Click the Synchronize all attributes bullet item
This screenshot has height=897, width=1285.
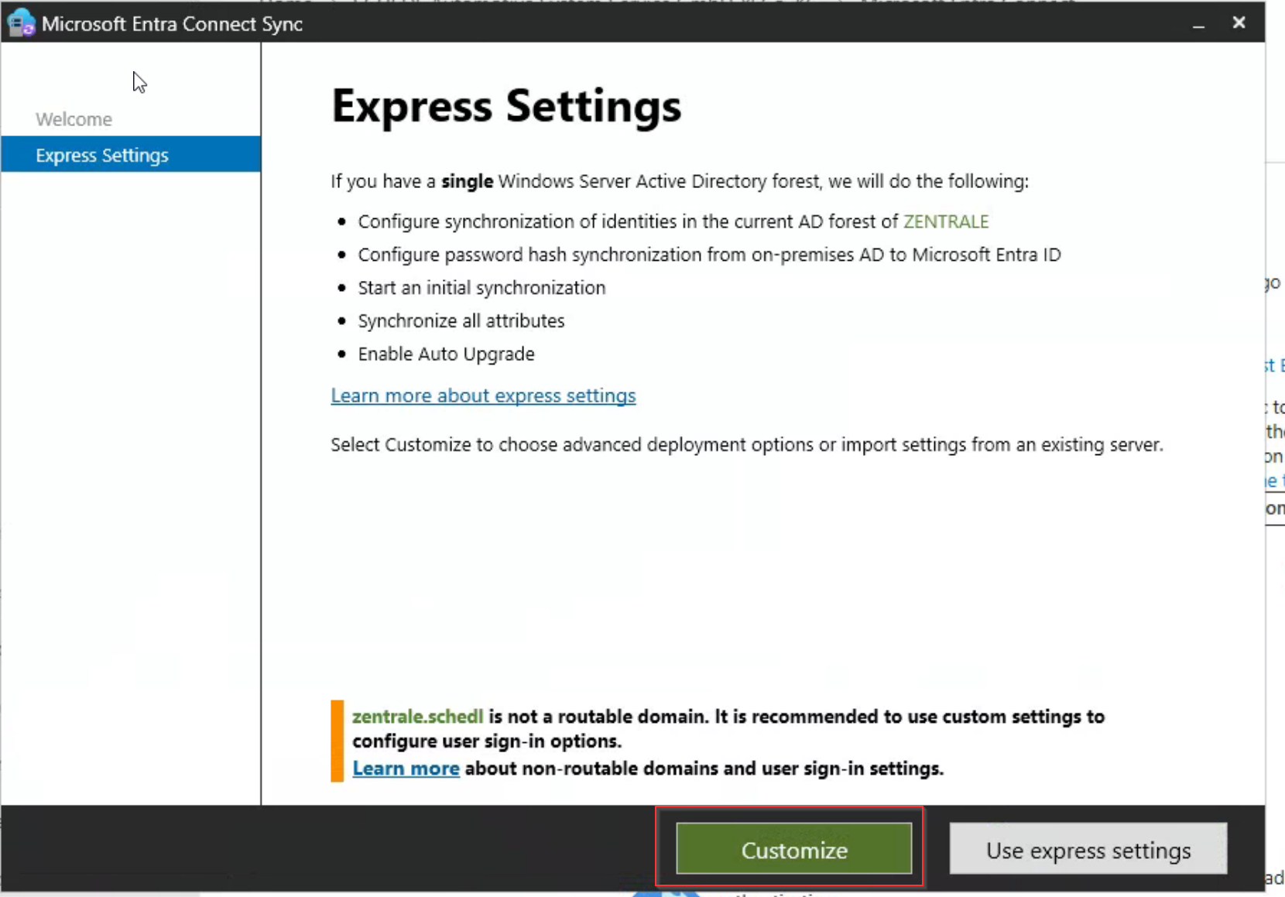point(461,320)
